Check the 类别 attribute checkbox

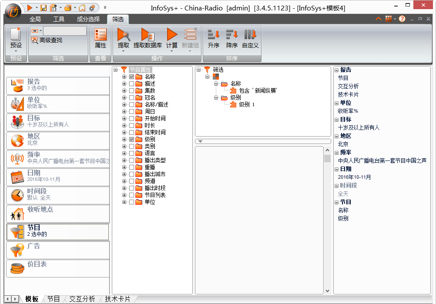click(132, 146)
